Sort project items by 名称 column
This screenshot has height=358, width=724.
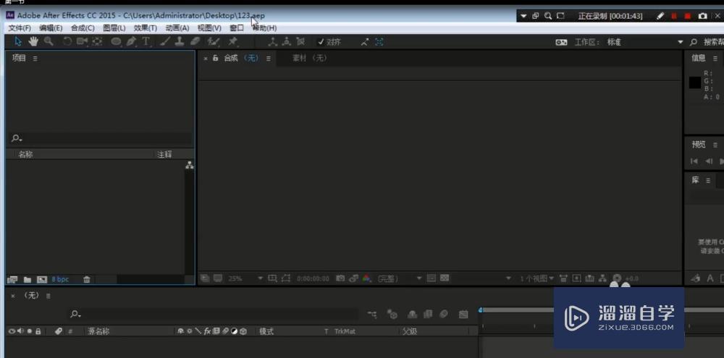click(25, 155)
